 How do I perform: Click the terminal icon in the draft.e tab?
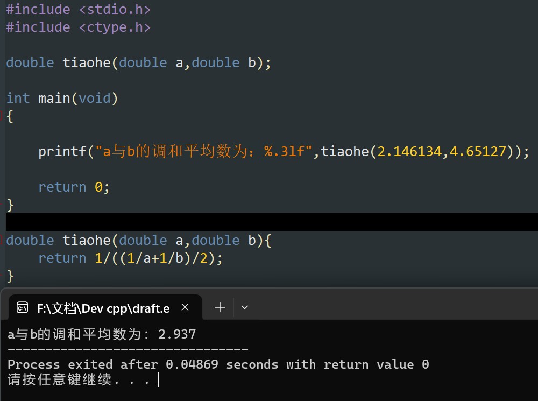(22, 308)
